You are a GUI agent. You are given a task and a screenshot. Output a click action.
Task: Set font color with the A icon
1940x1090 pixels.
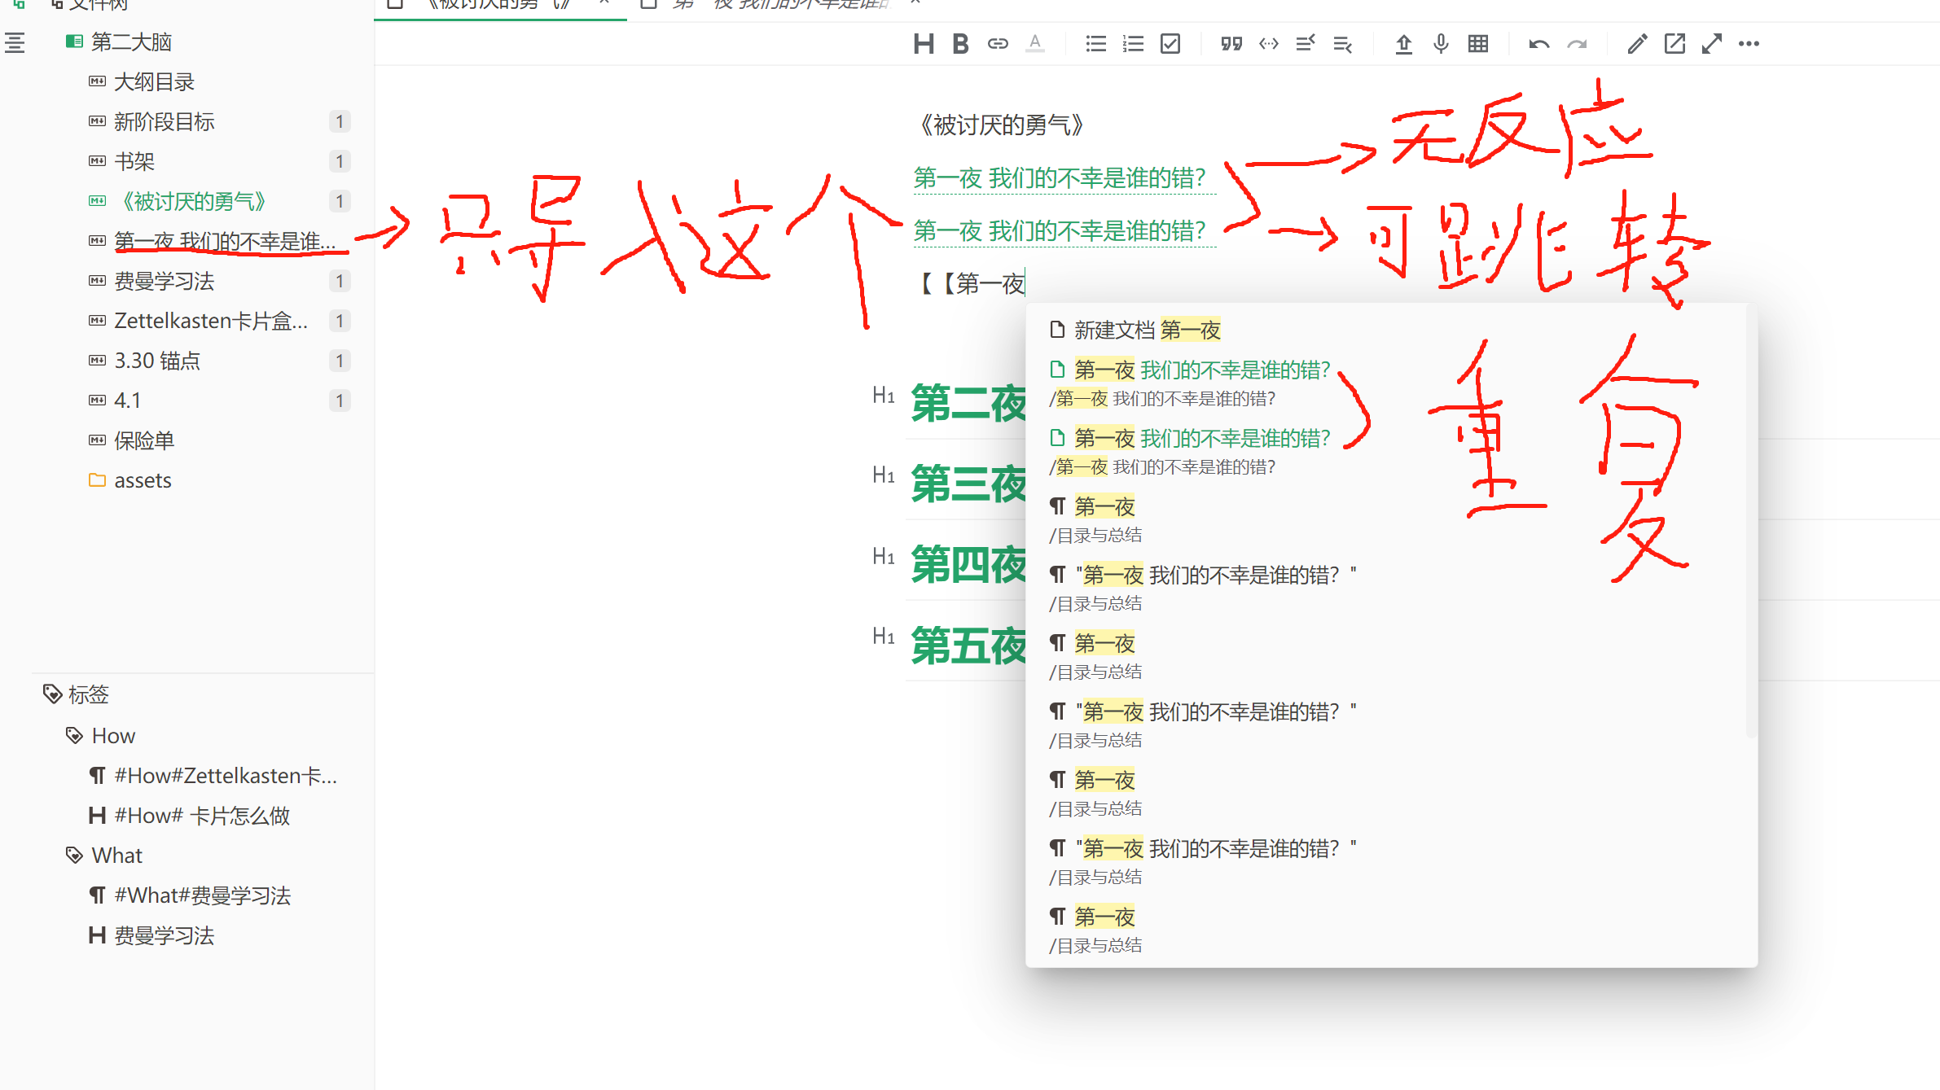[1035, 44]
